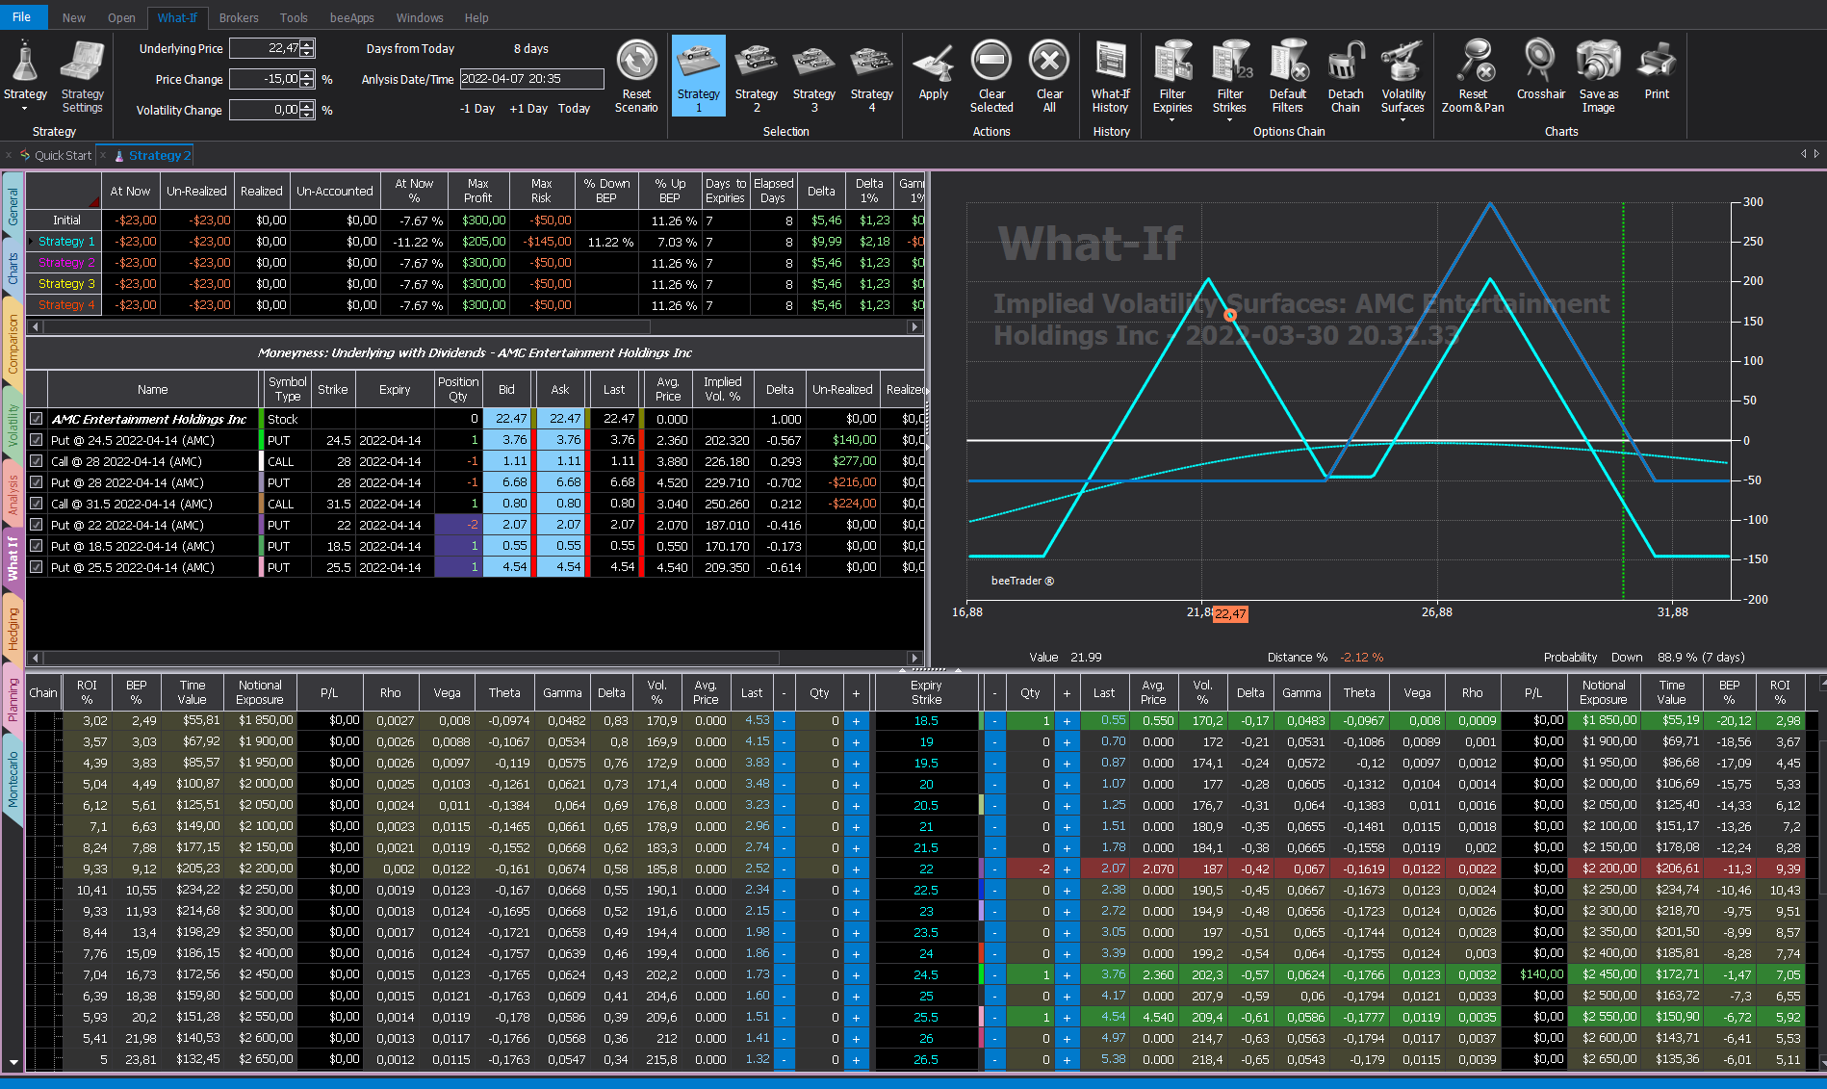Toggle checkbox for Call @ 31.5 2022-04-14

(x=37, y=504)
